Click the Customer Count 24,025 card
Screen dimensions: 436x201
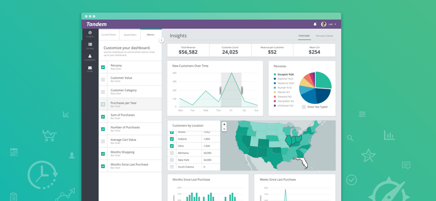[x=230, y=50]
